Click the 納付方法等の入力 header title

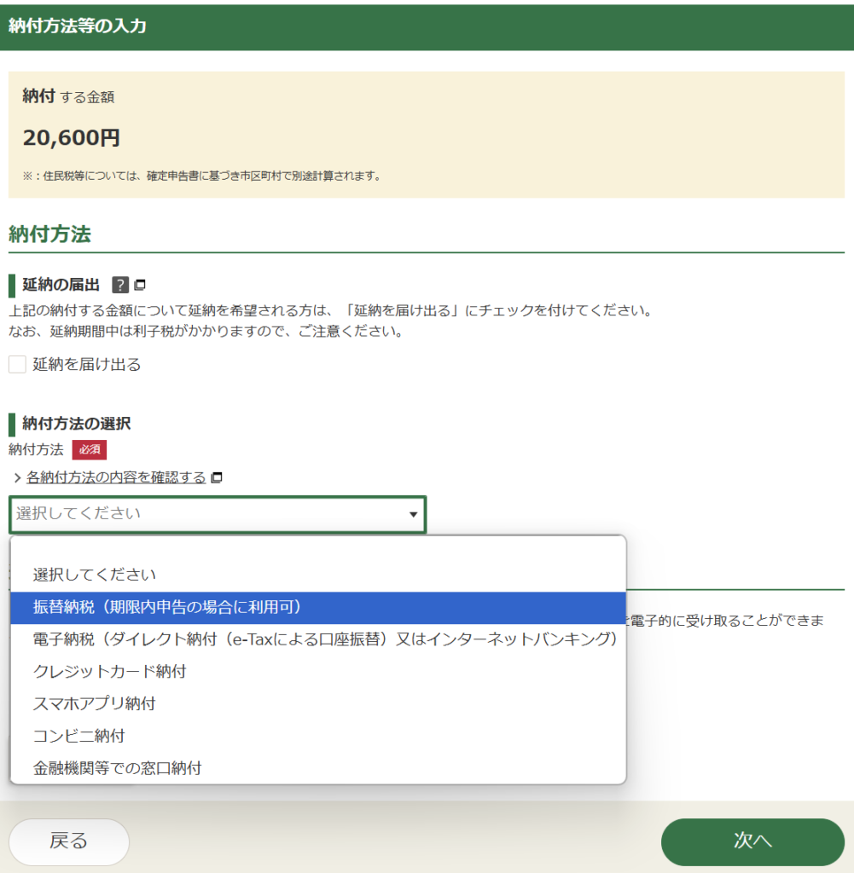coord(78,26)
